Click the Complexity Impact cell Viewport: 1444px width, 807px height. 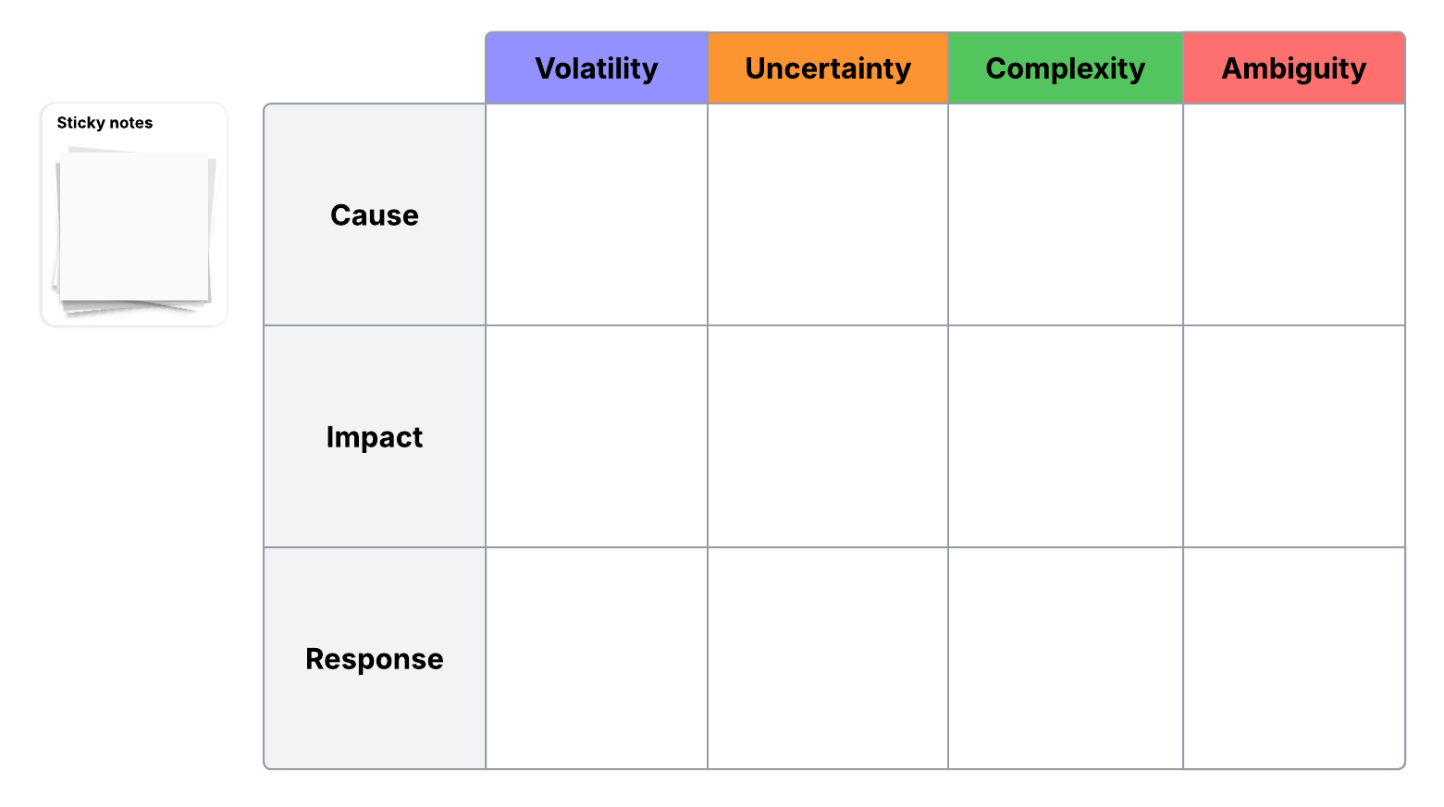point(1065,436)
